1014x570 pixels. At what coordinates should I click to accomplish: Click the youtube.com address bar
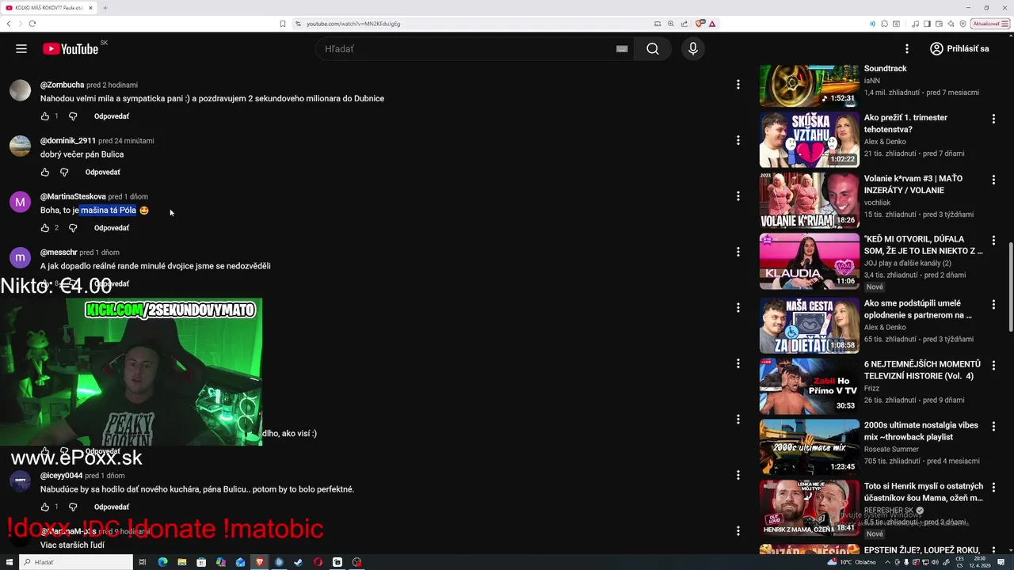(475, 24)
